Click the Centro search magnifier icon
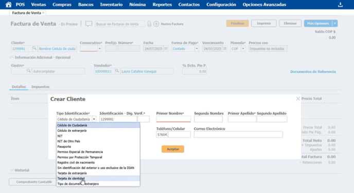The height and width of the screenshot is (193, 354). 29,71
